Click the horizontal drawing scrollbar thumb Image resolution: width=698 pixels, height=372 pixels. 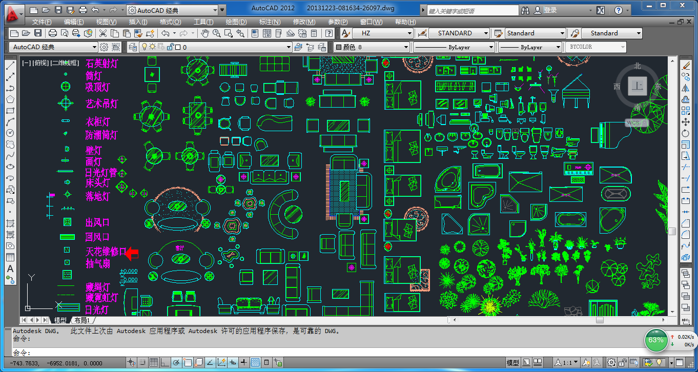tap(599, 320)
